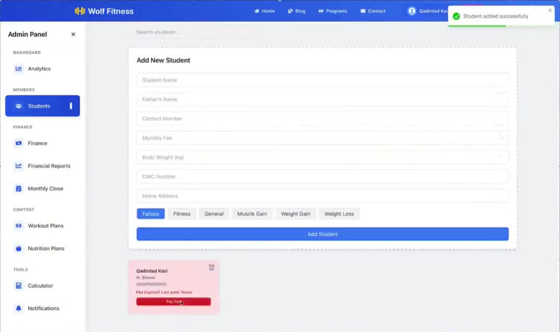Open the Programs link text
560x332 pixels.
click(x=337, y=11)
